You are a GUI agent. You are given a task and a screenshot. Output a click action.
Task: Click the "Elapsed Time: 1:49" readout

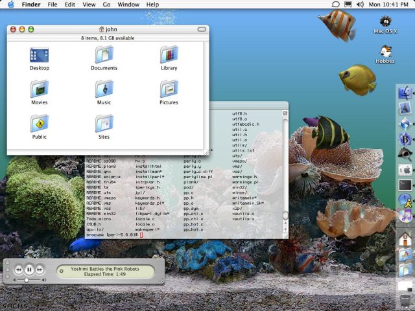tap(105, 274)
